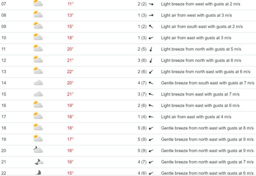The width and height of the screenshot is (256, 176).
Task: Click the wind arrow at hour 18
Action: click(152, 128)
